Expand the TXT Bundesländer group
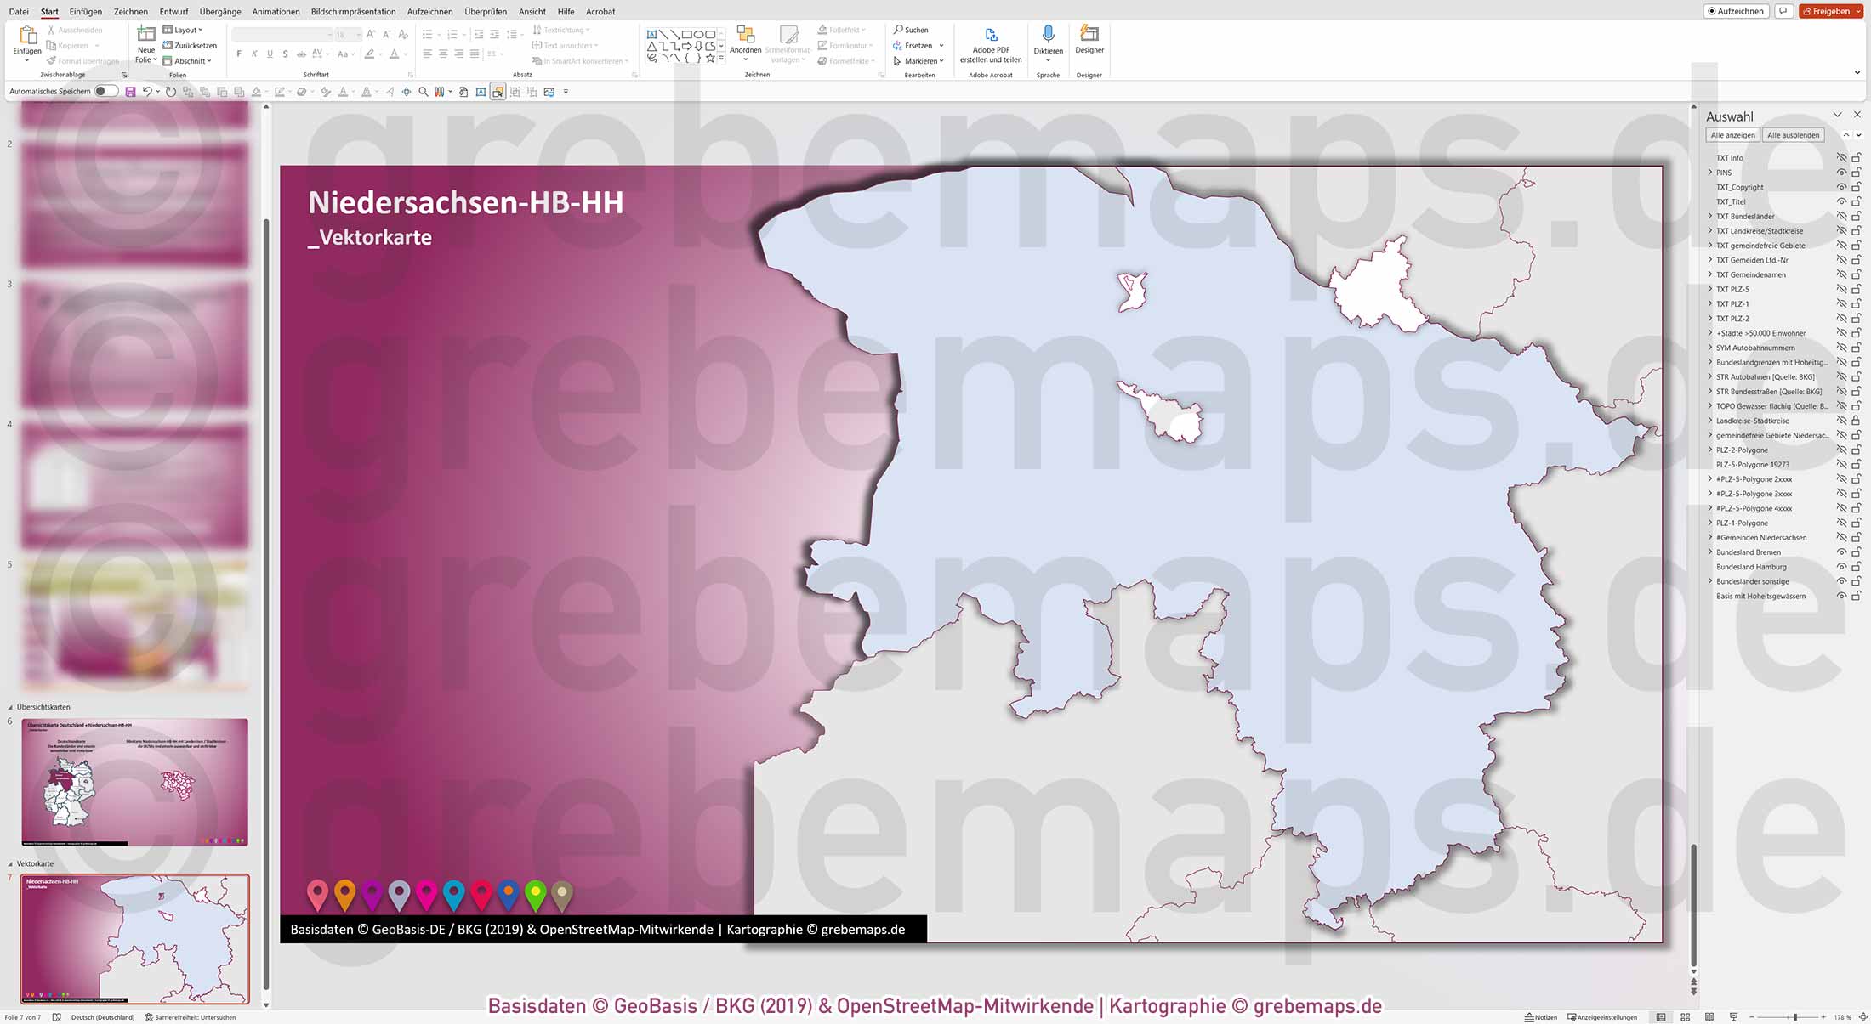This screenshot has width=1871, height=1024. coord(1710,216)
